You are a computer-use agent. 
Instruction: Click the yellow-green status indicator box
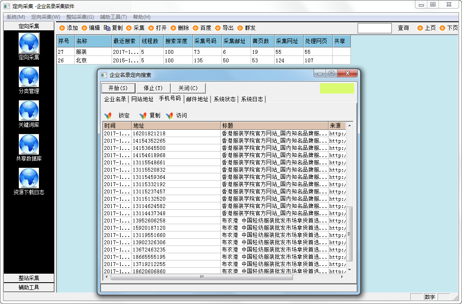(337, 88)
